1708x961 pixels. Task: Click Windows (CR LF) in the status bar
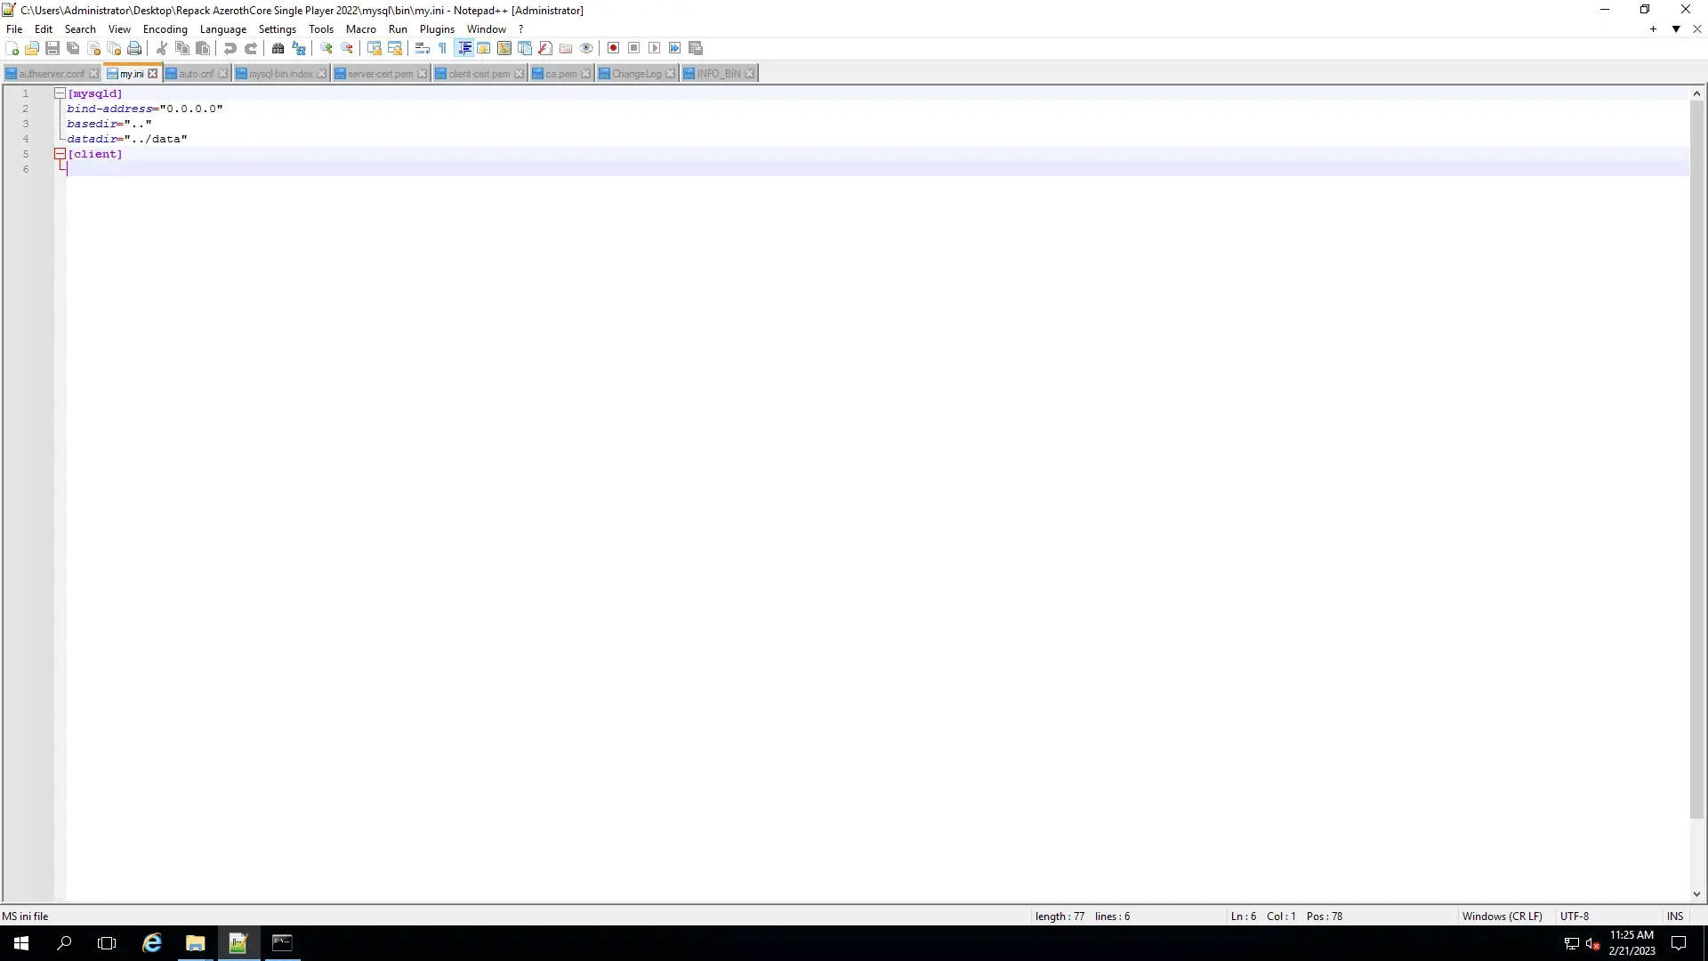point(1502,917)
